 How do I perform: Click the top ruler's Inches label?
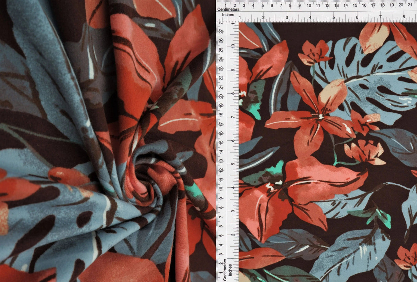[x=228, y=15]
